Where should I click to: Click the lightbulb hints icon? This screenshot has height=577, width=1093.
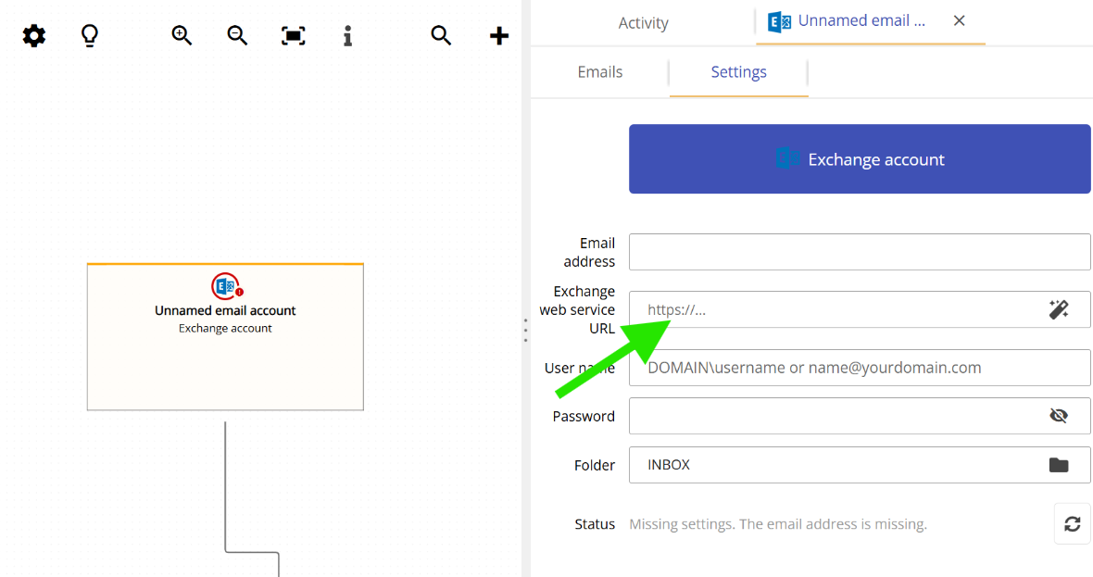pyautogui.click(x=89, y=35)
